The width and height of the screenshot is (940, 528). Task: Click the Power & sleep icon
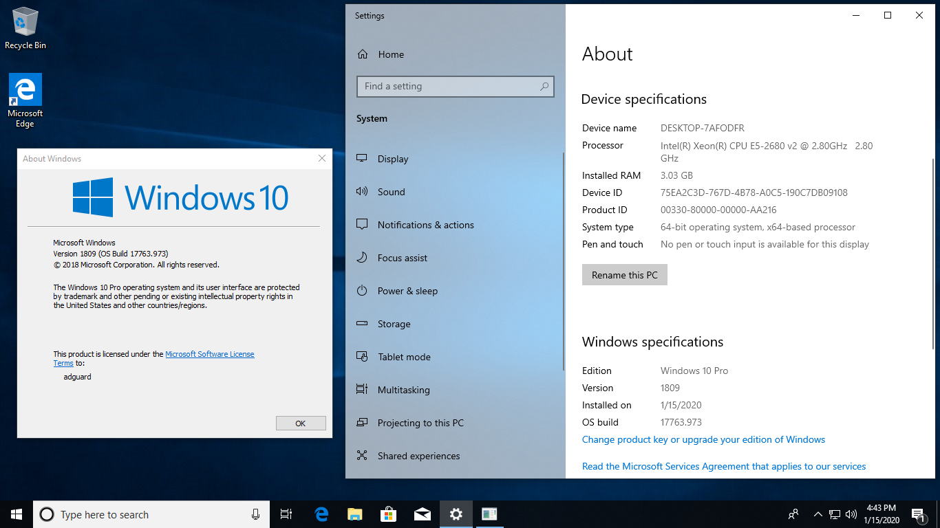click(362, 291)
